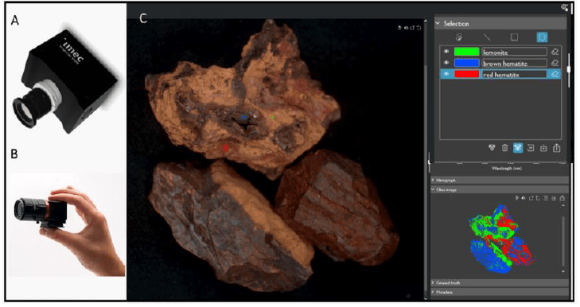Viewport: 580px width, 307px height.
Task: Click the last icon in Class image toolbar
Action: tap(562, 198)
